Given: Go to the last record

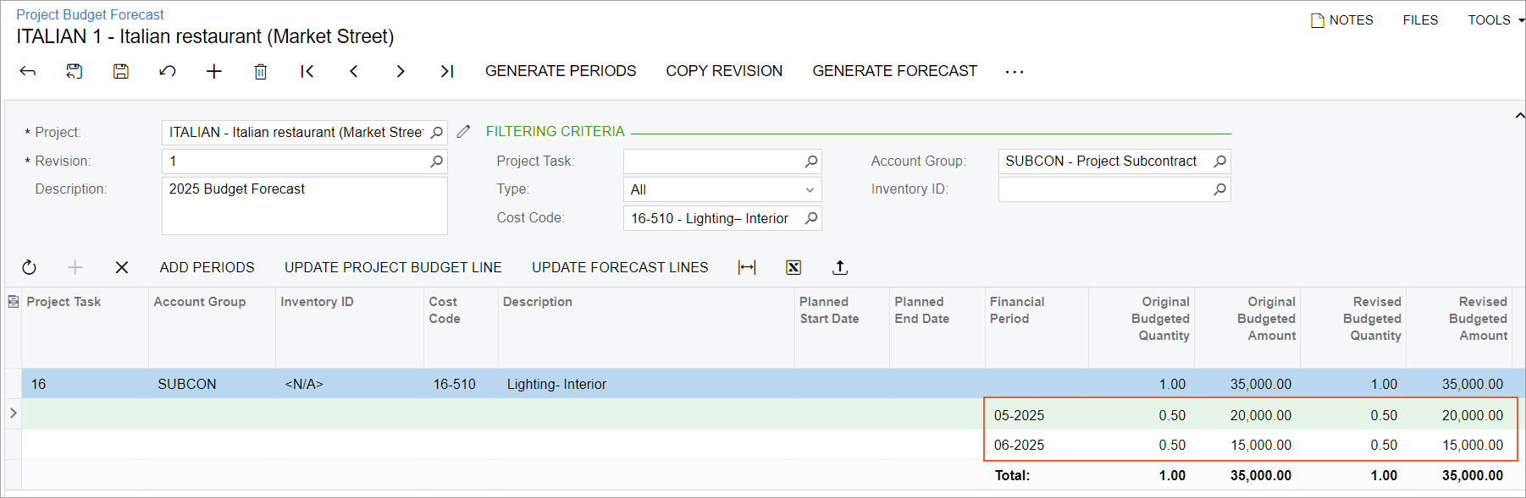Looking at the screenshot, I should tap(447, 72).
